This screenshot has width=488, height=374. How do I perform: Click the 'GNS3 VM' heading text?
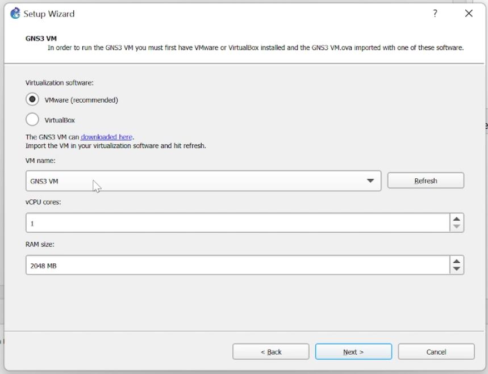point(41,39)
